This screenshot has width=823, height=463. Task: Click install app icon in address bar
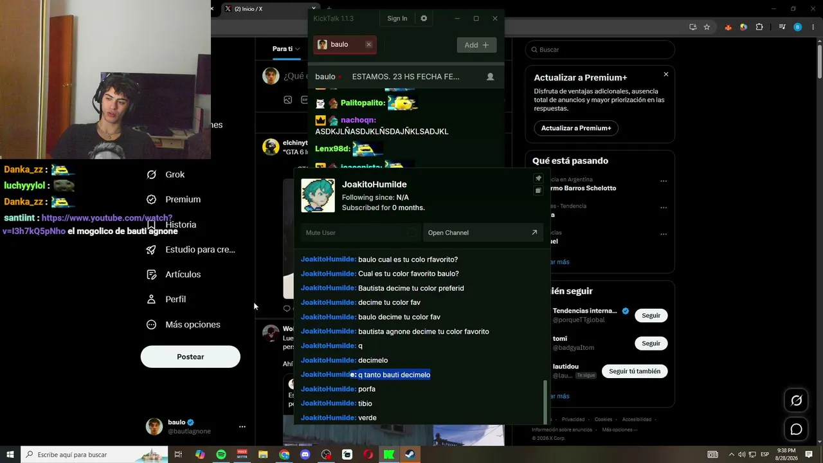(x=692, y=27)
